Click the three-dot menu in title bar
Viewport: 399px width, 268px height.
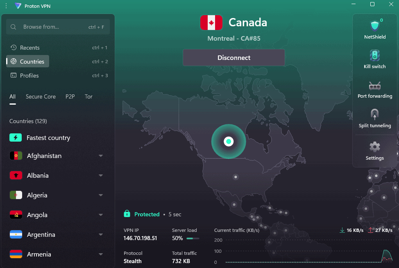[x=6, y=6]
